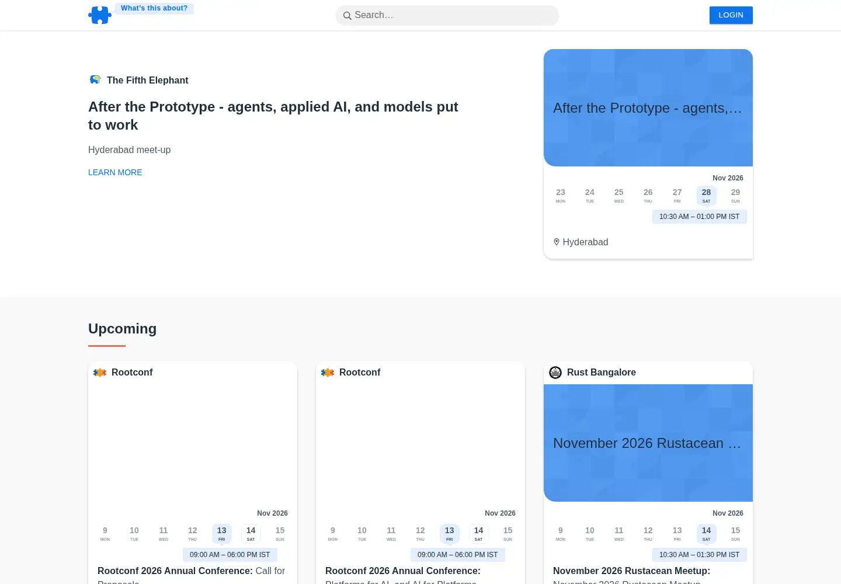
Task: Open Rootconf 2026 Call for Proposals title
Action: click(191, 575)
